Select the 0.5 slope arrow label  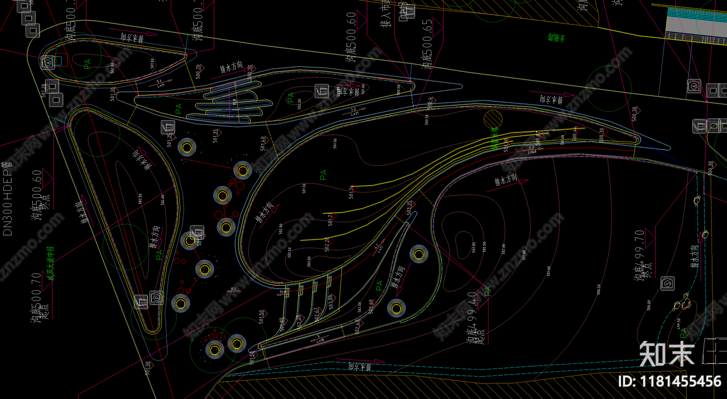(x=234, y=289)
